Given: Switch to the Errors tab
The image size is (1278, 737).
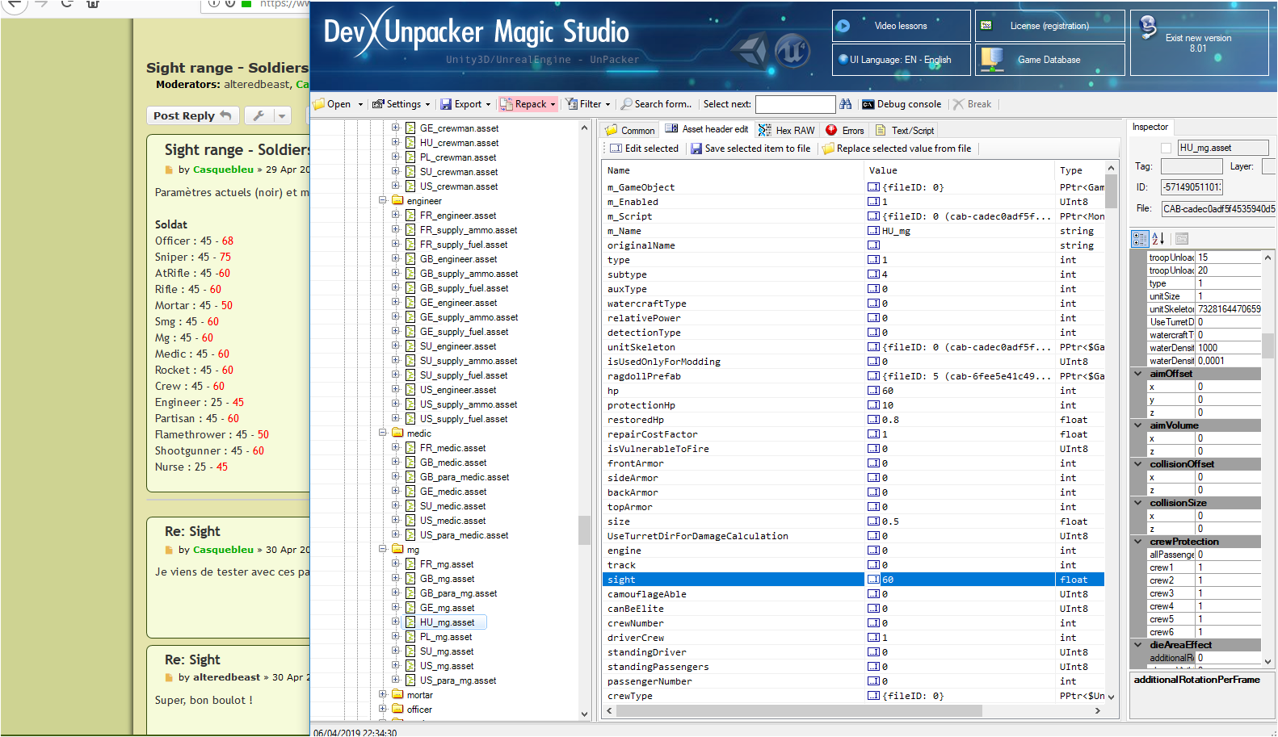Looking at the screenshot, I should tap(845, 130).
